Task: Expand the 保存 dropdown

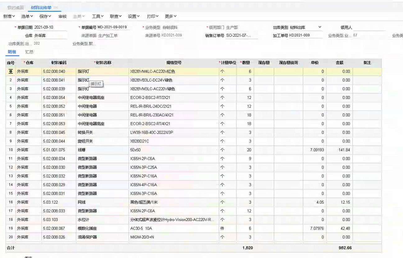Action: point(46,16)
